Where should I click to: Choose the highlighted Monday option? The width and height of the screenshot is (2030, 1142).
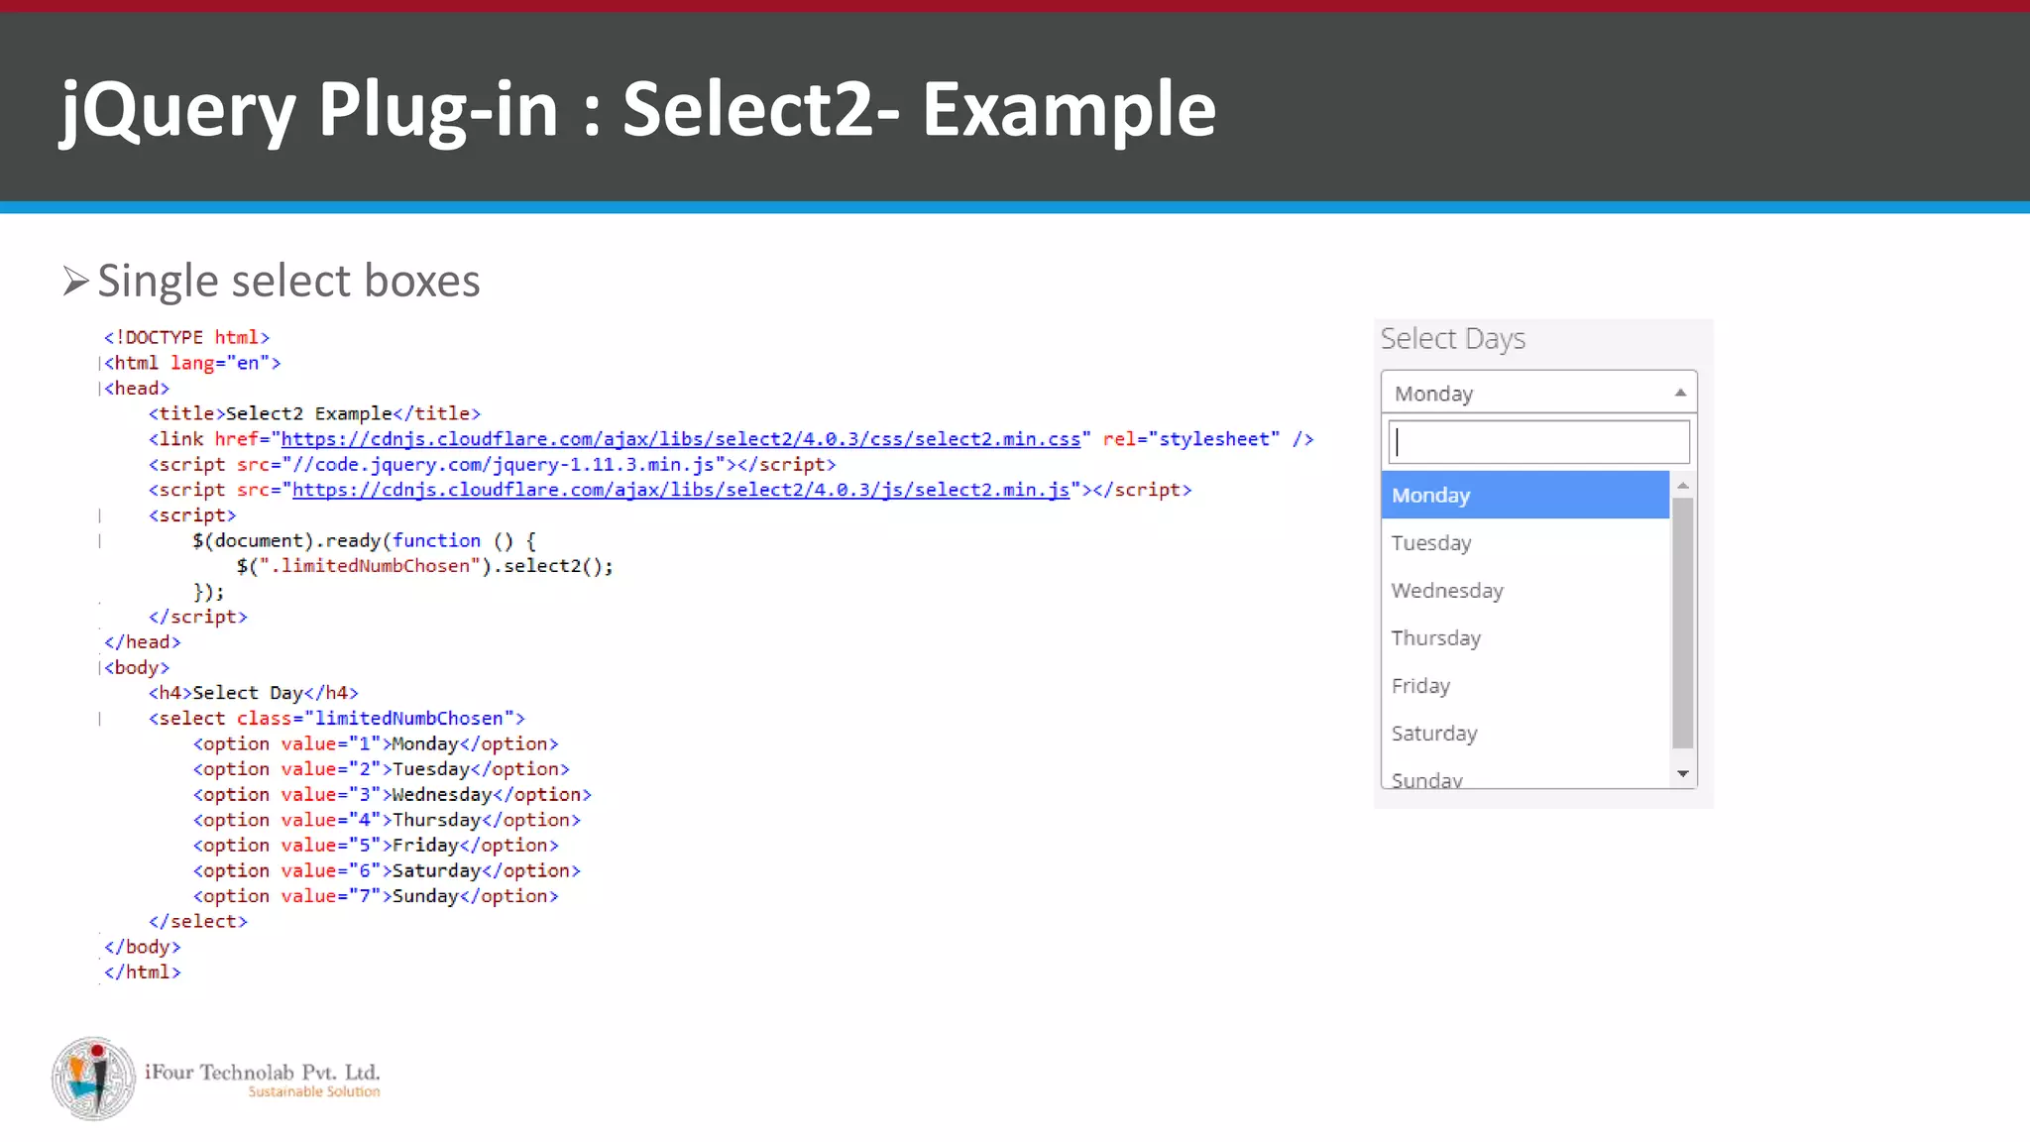1524,495
